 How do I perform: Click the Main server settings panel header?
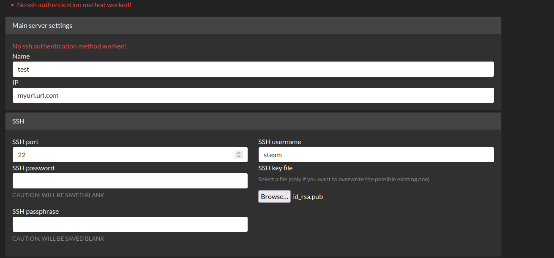tap(253, 25)
